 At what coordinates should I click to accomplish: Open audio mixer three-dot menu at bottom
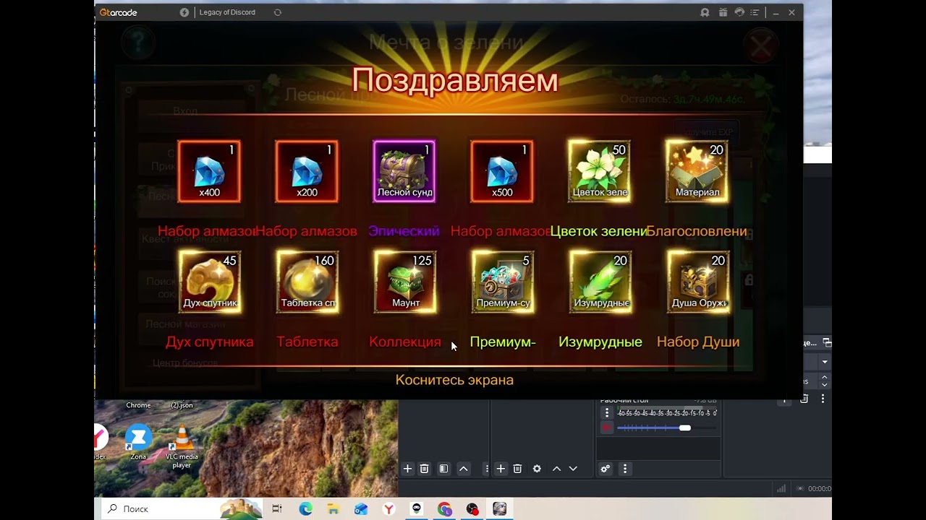point(625,469)
